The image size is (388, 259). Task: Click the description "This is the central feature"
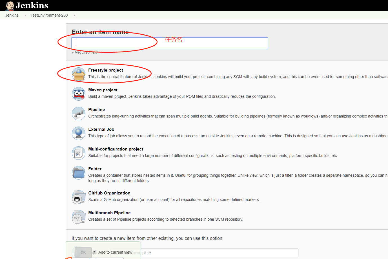tap(238, 77)
